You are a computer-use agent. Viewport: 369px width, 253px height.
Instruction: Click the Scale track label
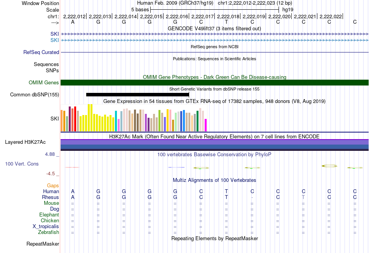tap(52, 10)
